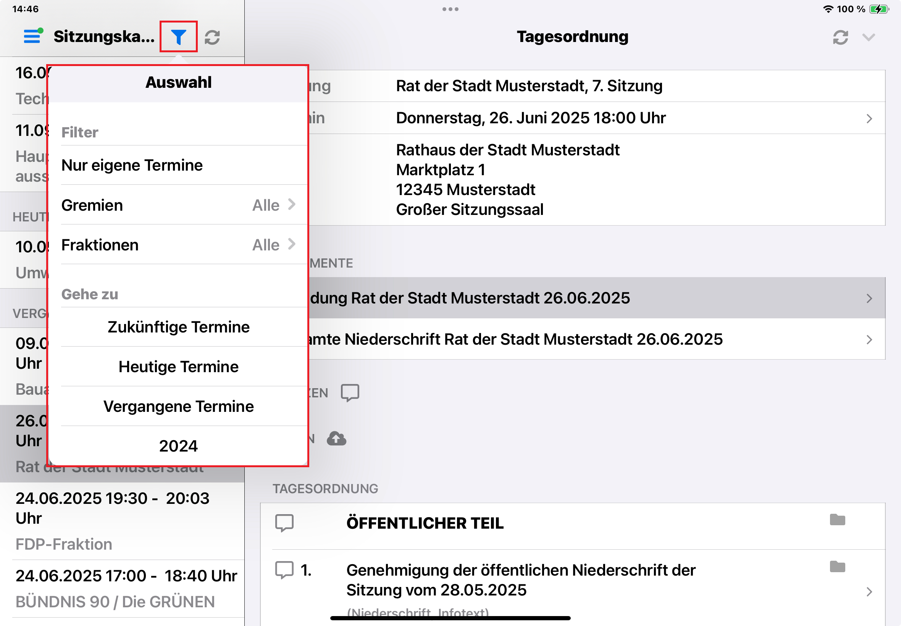The height and width of the screenshot is (626, 901).
Task: Enable the 'Nur eigene Termine' filter
Action: coord(132,165)
